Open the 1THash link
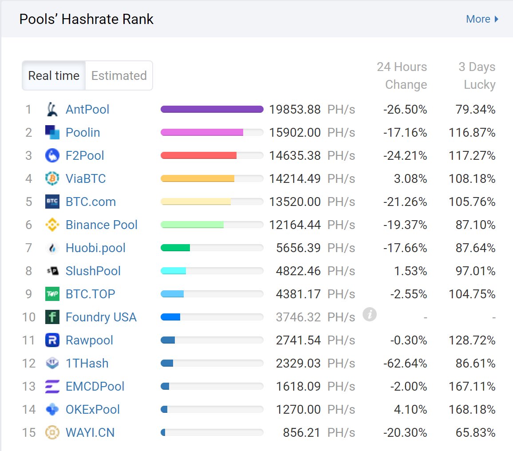The height and width of the screenshot is (451, 513). pyautogui.click(x=87, y=363)
